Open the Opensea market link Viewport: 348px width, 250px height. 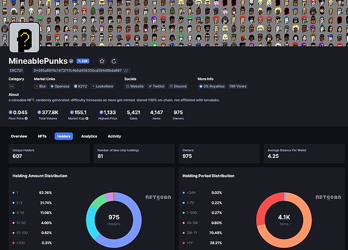[59, 86]
